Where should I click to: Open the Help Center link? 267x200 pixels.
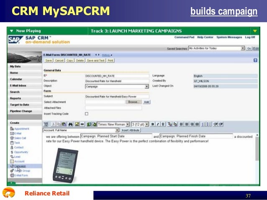pos(205,37)
